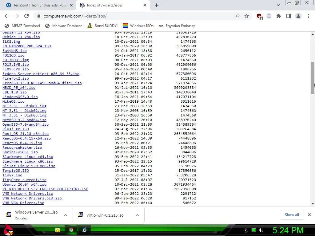Open the ReactOS-0.4.15-x64.iso link
This screenshot has width=315, height=236.
click(x=27, y=139)
